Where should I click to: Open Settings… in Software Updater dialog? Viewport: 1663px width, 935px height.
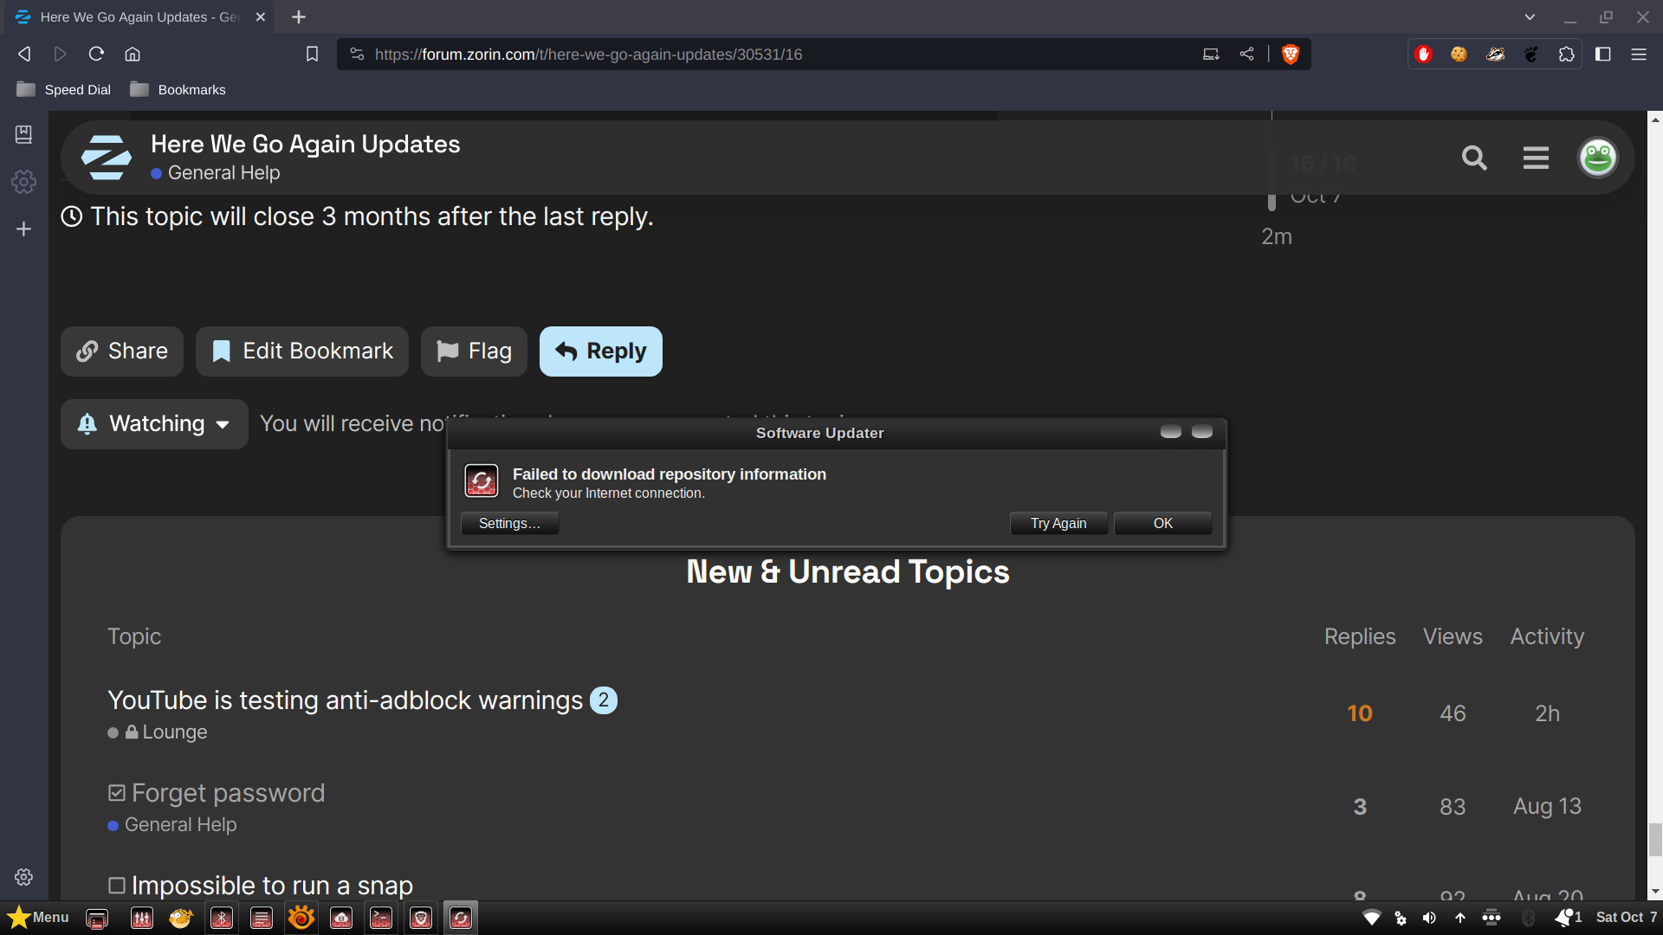coord(509,523)
